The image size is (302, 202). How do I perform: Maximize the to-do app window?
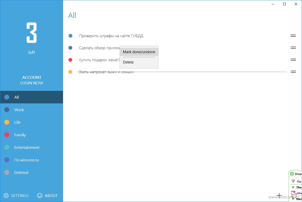click(284, 4)
